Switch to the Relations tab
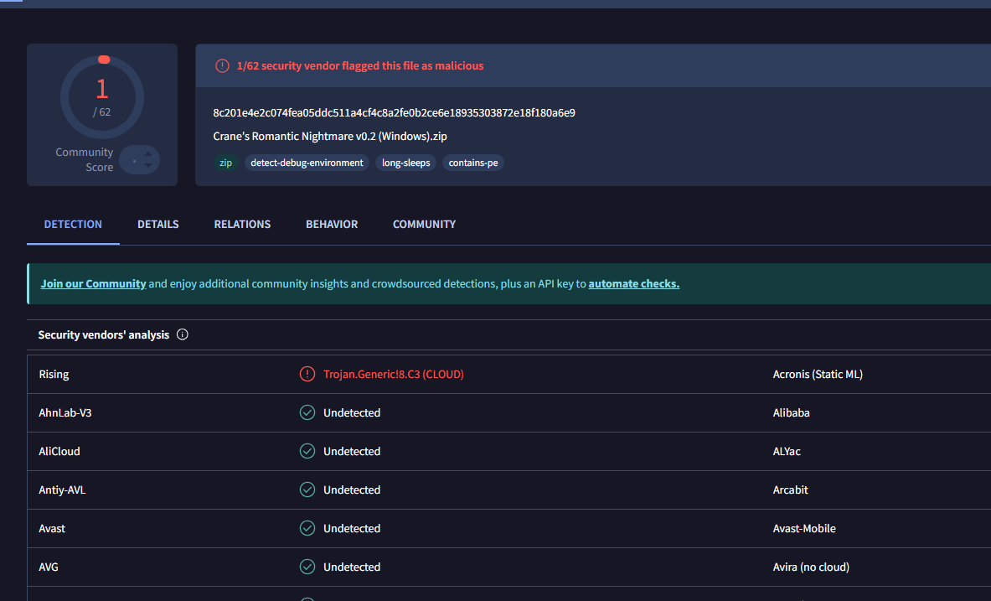The width and height of the screenshot is (991, 601). coord(242,225)
